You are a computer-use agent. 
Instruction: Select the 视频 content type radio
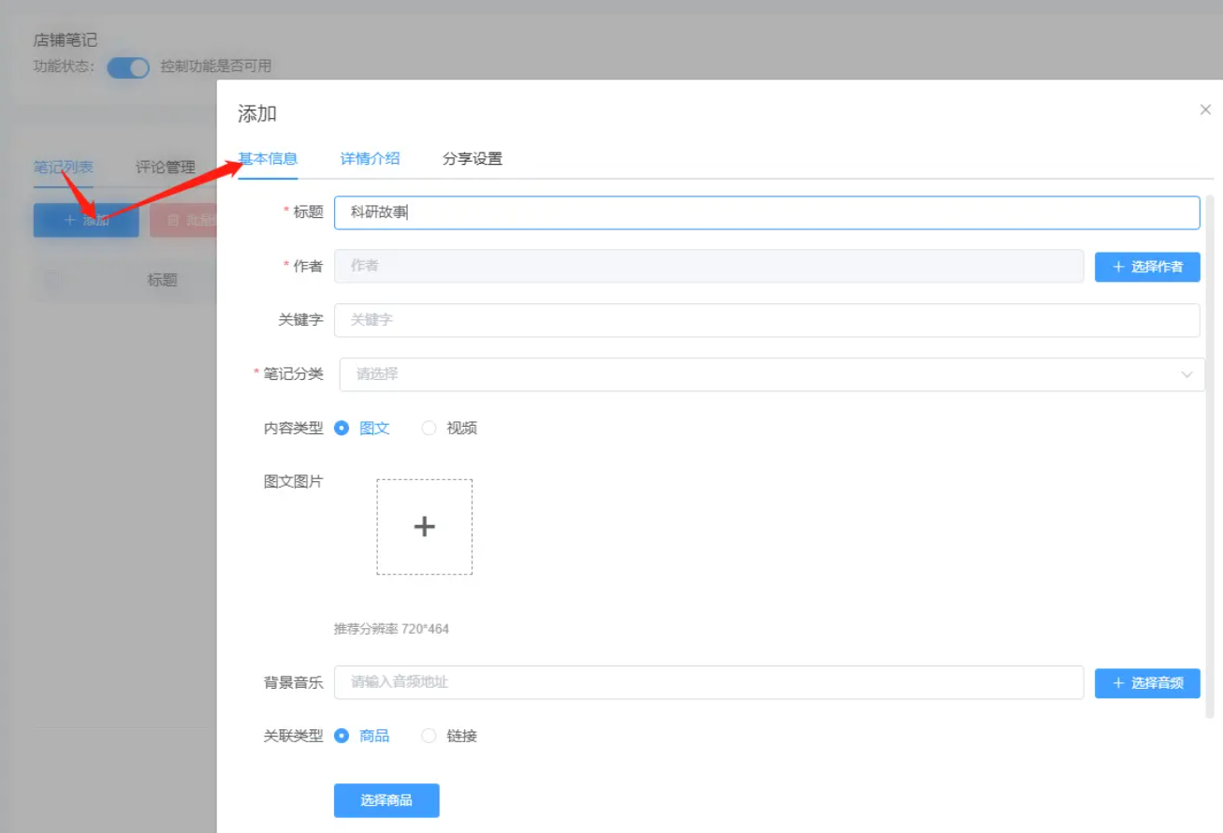(430, 429)
